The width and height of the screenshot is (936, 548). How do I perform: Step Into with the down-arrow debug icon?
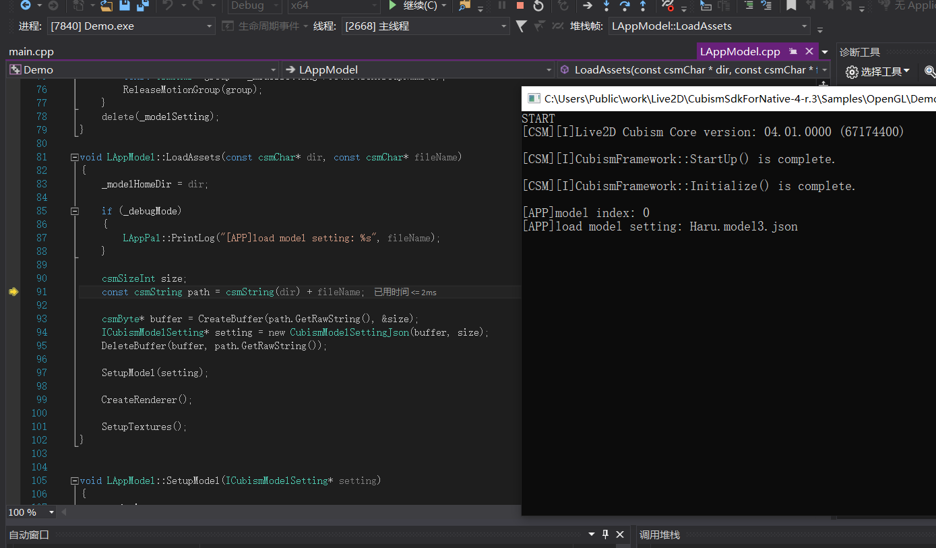[x=606, y=6]
